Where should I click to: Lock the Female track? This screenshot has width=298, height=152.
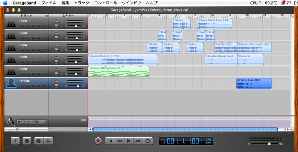(x=38, y=86)
